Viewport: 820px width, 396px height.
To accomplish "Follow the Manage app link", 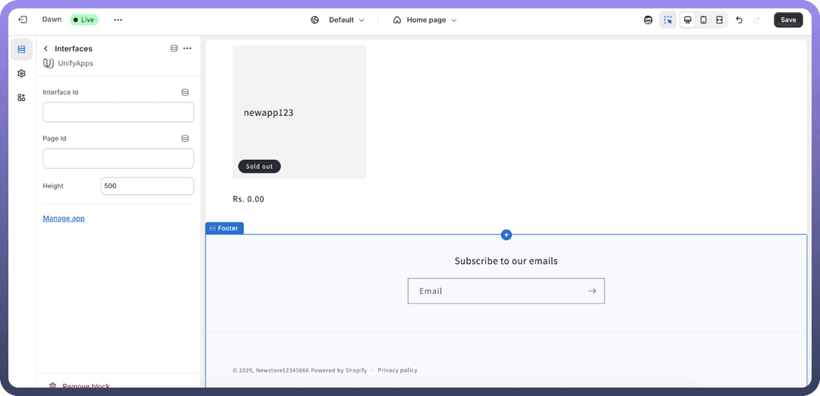I will pos(64,218).
